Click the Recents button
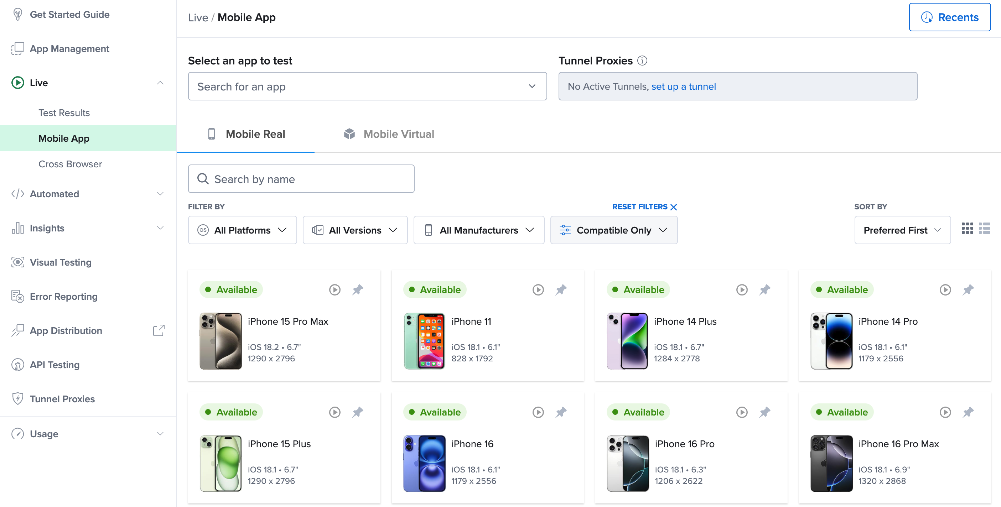 (x=949, y=17)
